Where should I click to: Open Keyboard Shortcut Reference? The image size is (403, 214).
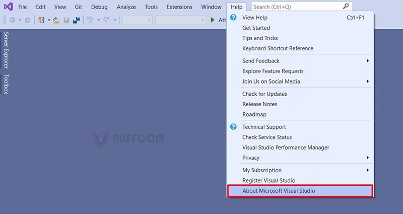click(x=300, y=48)
